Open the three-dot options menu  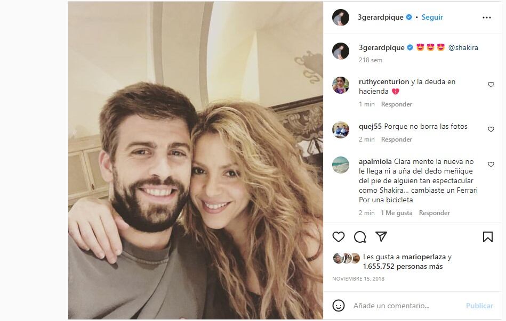[486, 18]
